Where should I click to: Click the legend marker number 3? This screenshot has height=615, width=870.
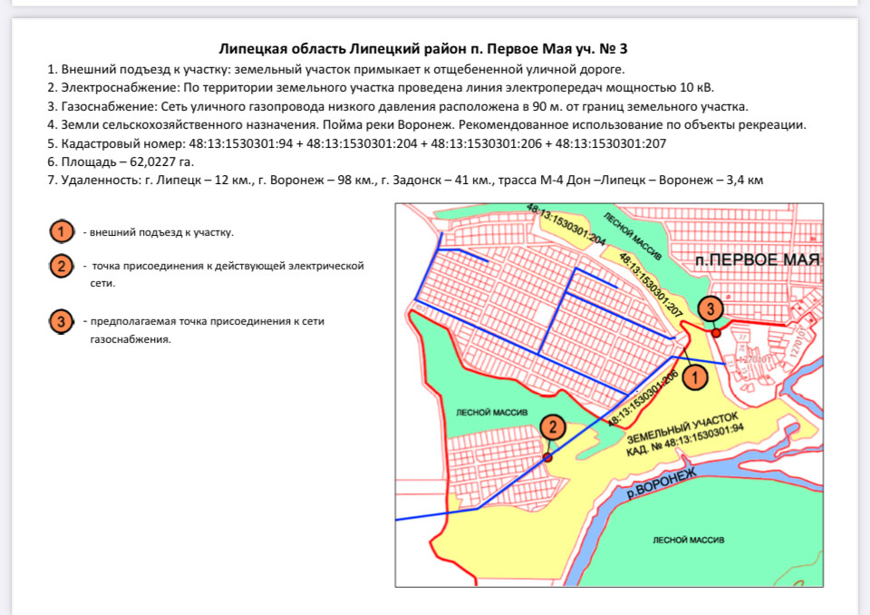point(61,321)
